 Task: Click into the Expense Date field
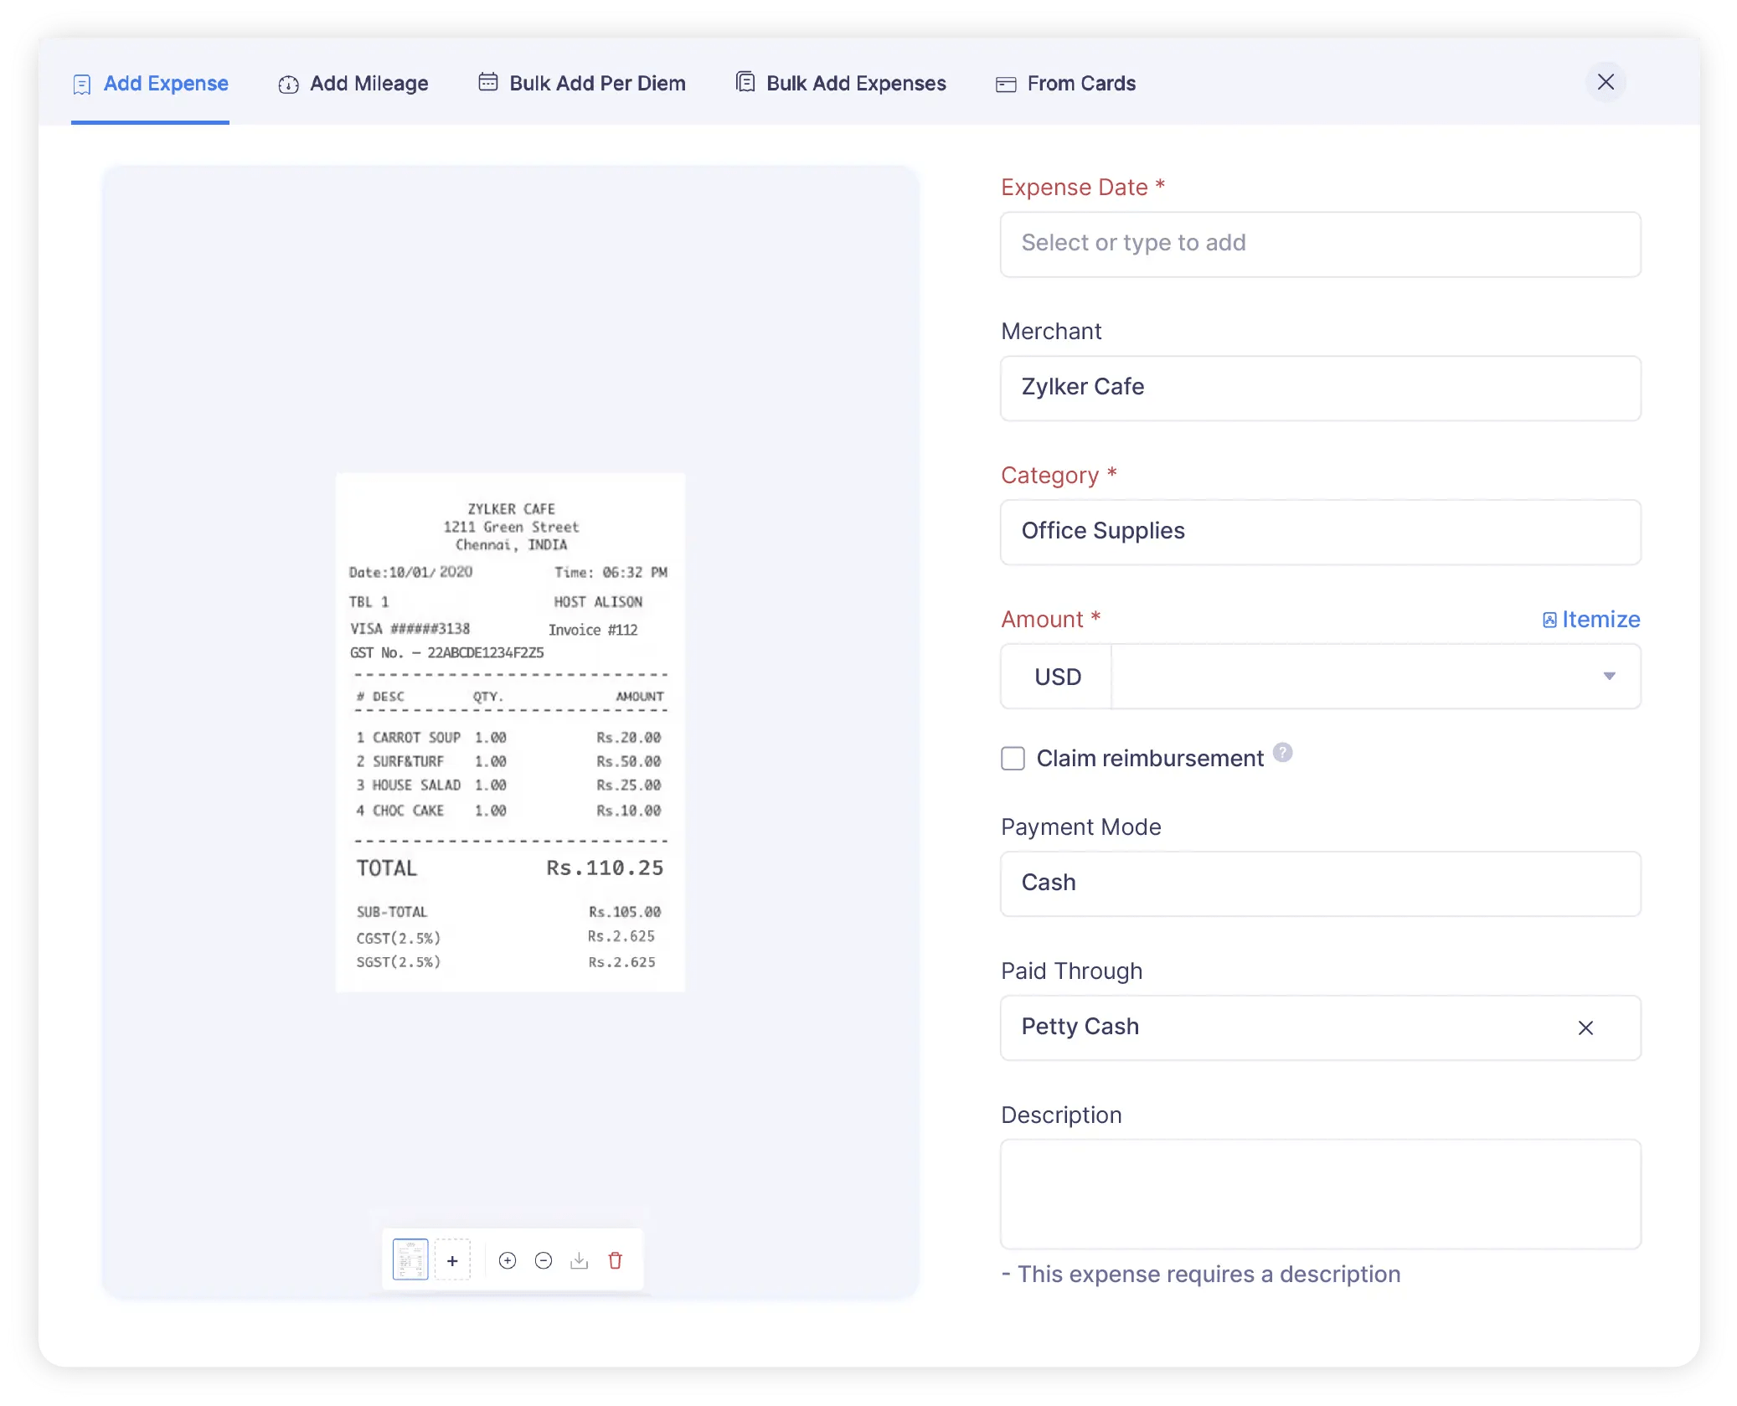pyautogui.click(x=1320, y=244)
